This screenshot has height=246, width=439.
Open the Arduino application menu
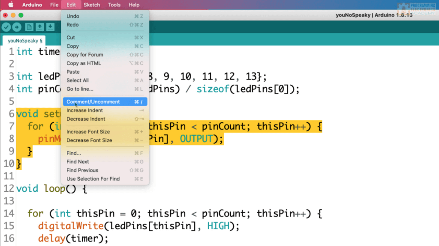pos(32,5)
